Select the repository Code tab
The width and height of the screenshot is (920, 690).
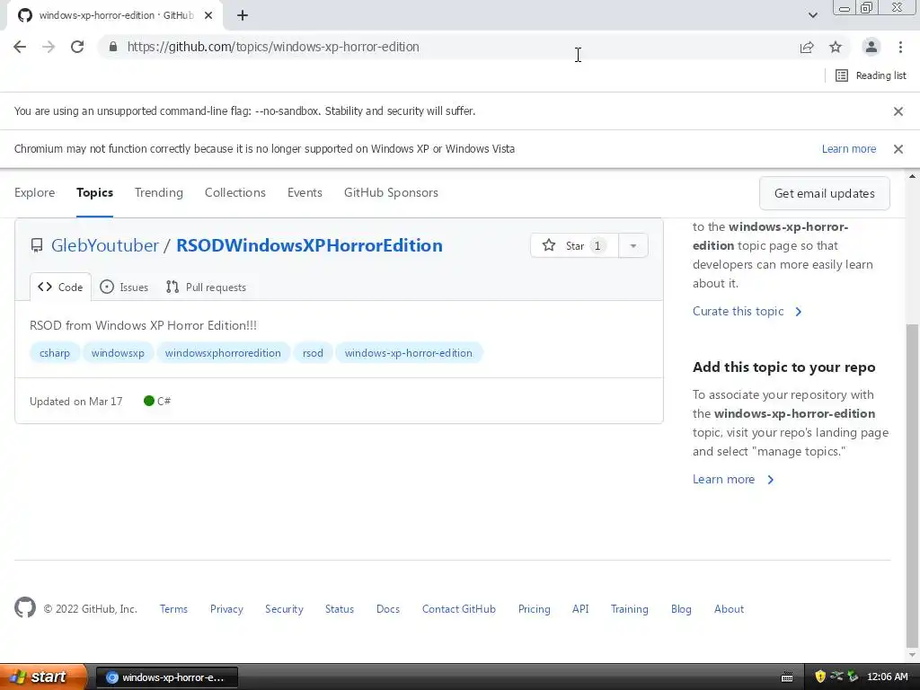click(x=60, y=287)
